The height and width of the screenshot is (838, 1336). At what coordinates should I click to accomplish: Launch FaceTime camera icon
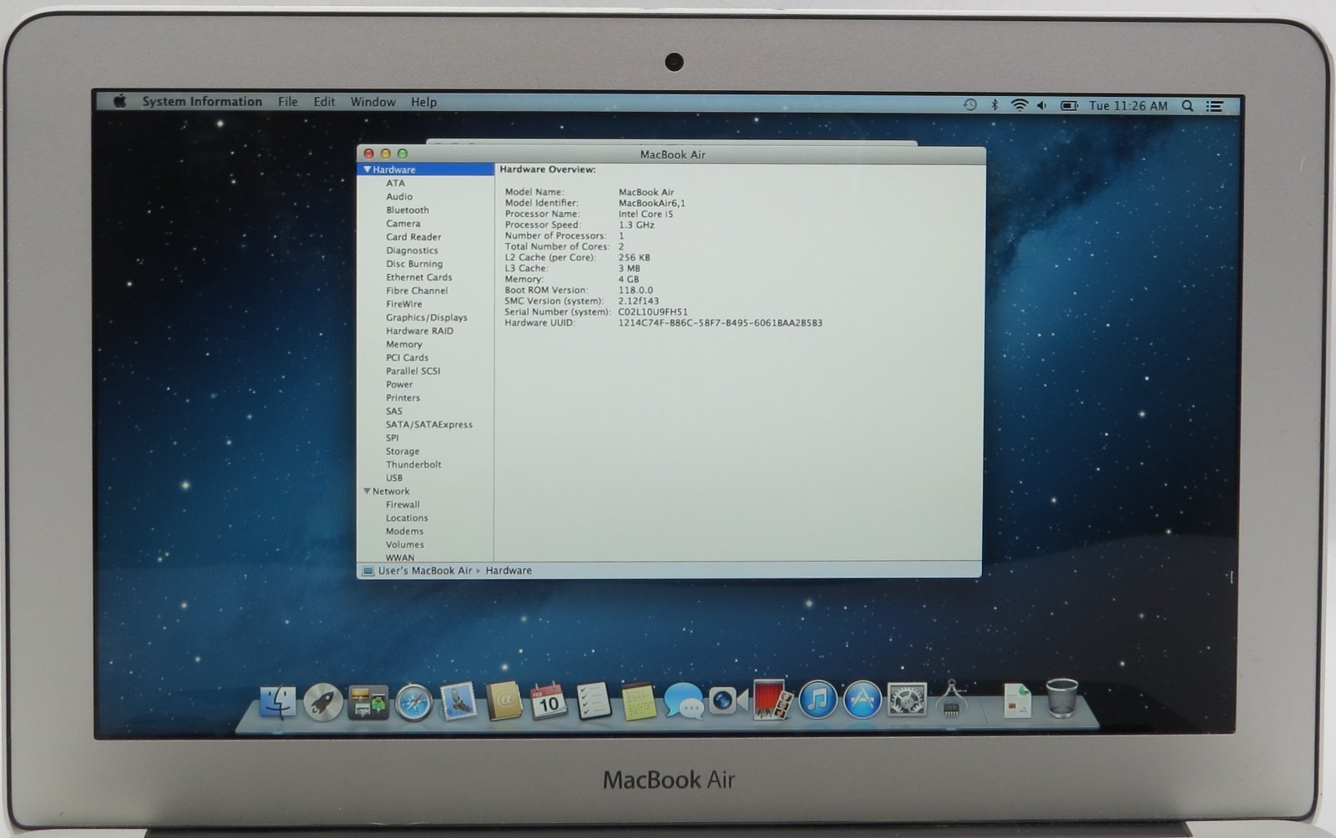(x=727, y=700)
